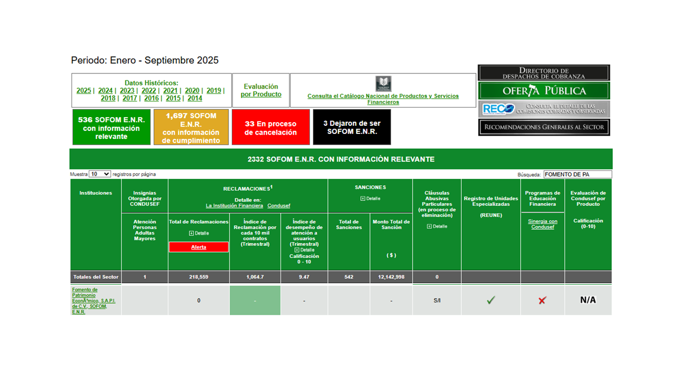The image size is (693, 389).
Task: Click the green REUNE checkmark for Fomento
Action: tap(490, 300)
